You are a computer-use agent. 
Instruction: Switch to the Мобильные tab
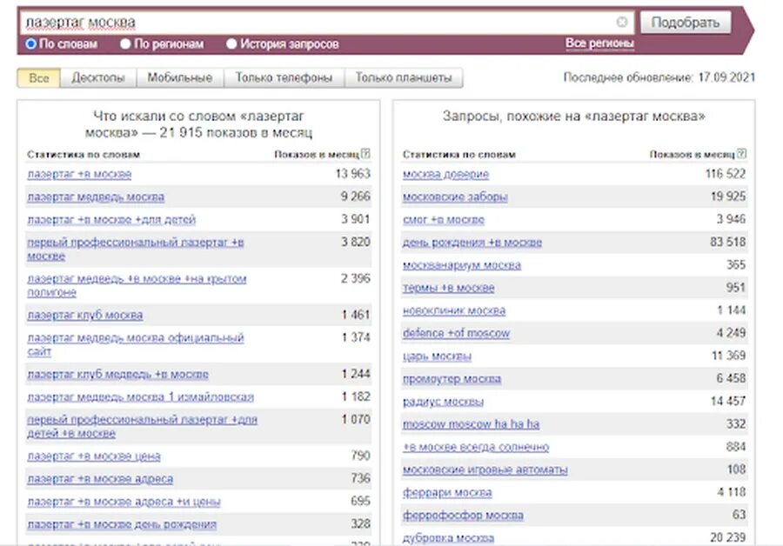(180, 78)
